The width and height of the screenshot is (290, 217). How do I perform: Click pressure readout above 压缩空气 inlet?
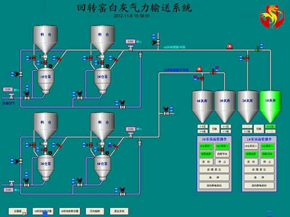8,90
